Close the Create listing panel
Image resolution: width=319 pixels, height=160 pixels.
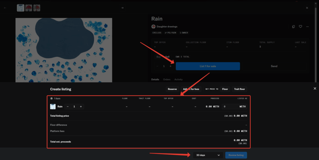pyautogui.click(x=315, y=88)
